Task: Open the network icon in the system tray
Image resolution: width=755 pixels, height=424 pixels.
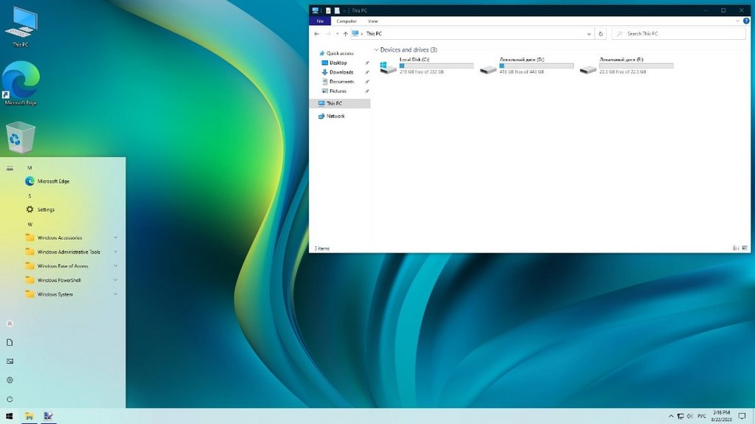Action: pos(681,417)
